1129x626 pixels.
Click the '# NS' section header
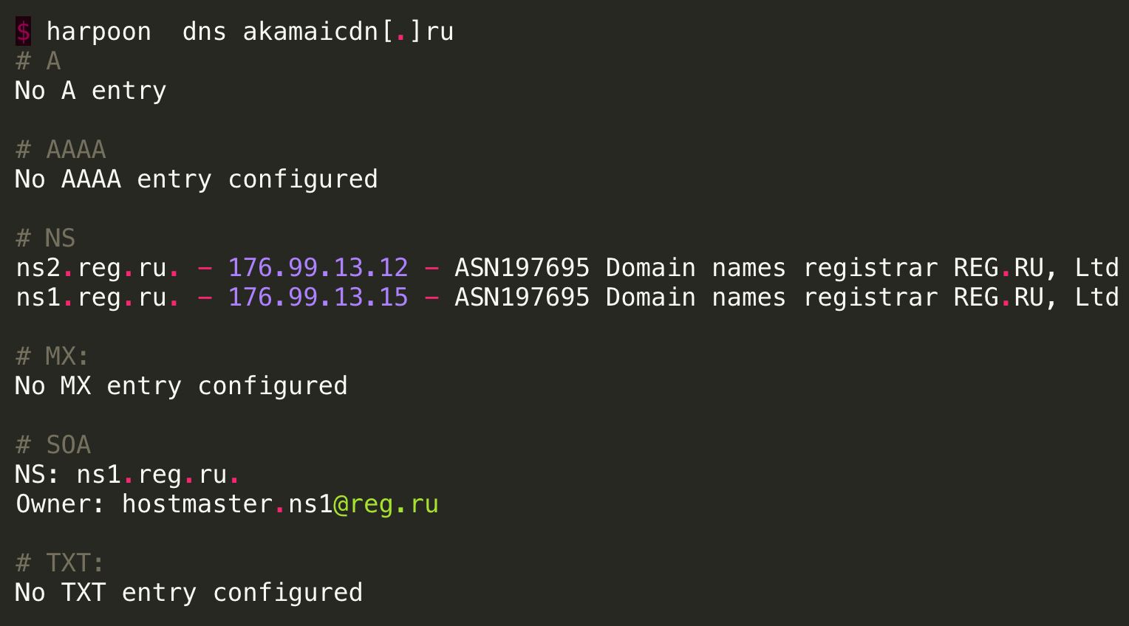pos(46,238)
